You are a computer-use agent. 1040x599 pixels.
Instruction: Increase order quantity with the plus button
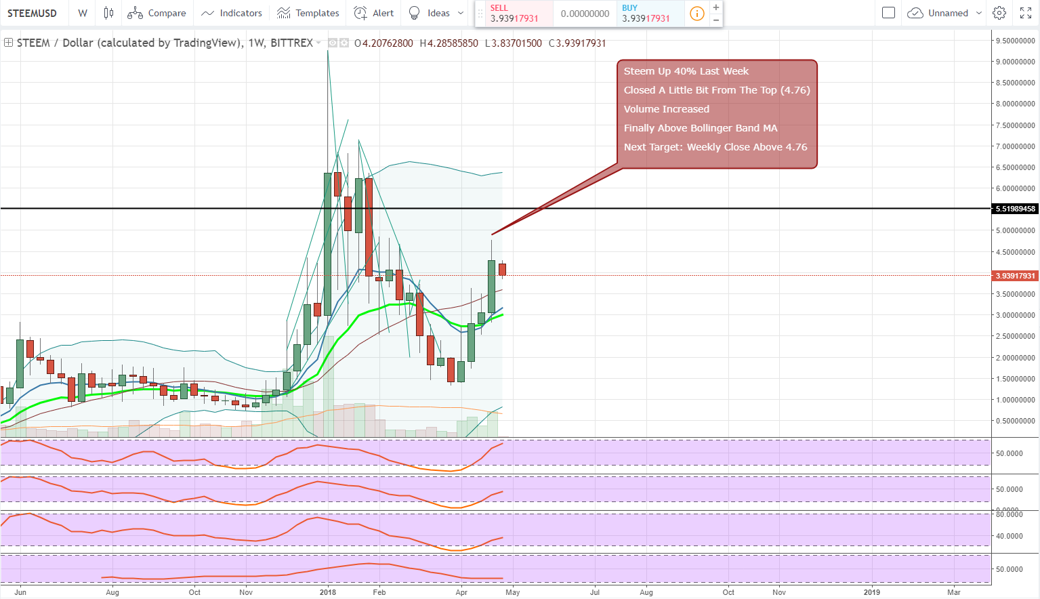point(716,7)
